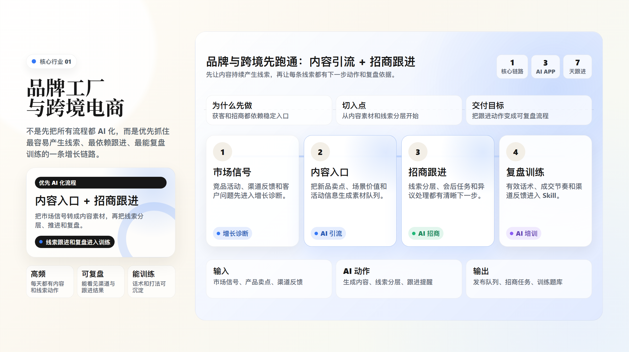Open the 高频 feature card
Screen dimensions: 629x352
50,282
